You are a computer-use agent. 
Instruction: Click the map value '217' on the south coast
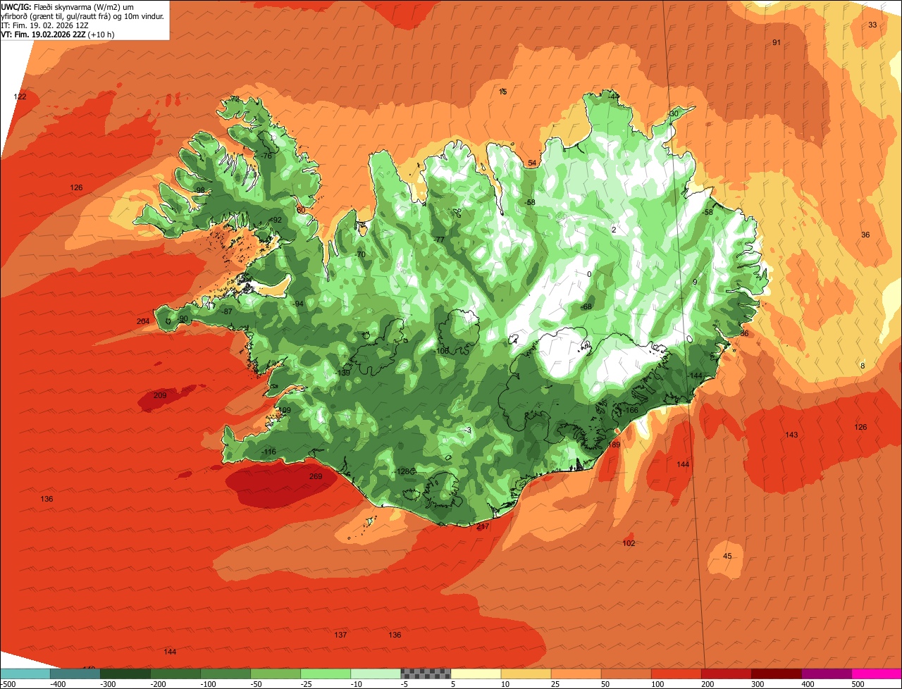coord(483,526)
